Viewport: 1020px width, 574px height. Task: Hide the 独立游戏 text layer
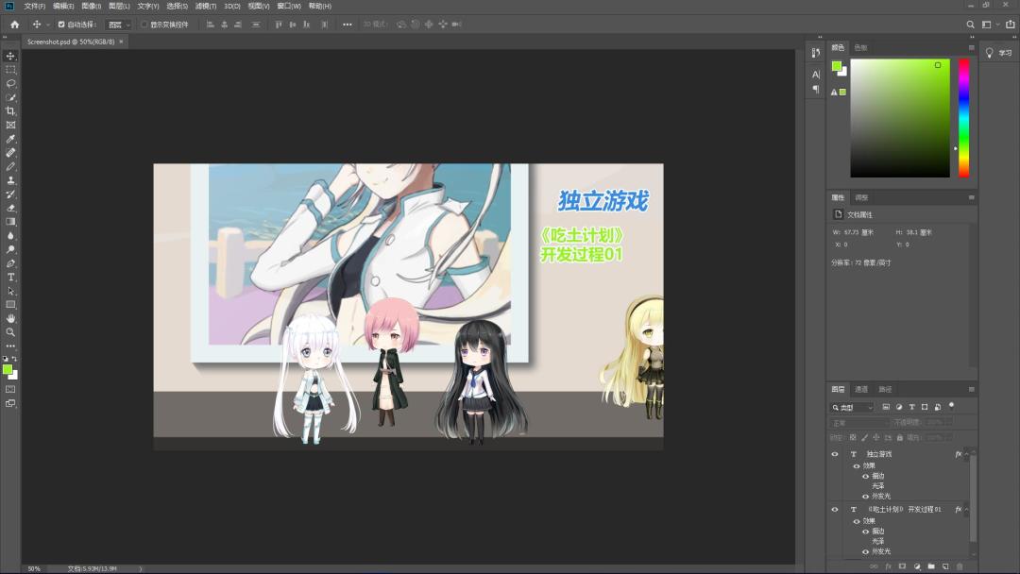click(835, 454)
